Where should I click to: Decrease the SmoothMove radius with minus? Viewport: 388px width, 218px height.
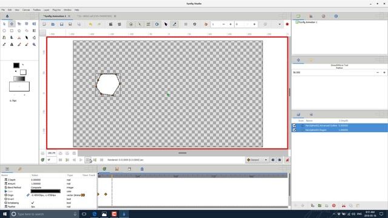[x=378, y=73]
